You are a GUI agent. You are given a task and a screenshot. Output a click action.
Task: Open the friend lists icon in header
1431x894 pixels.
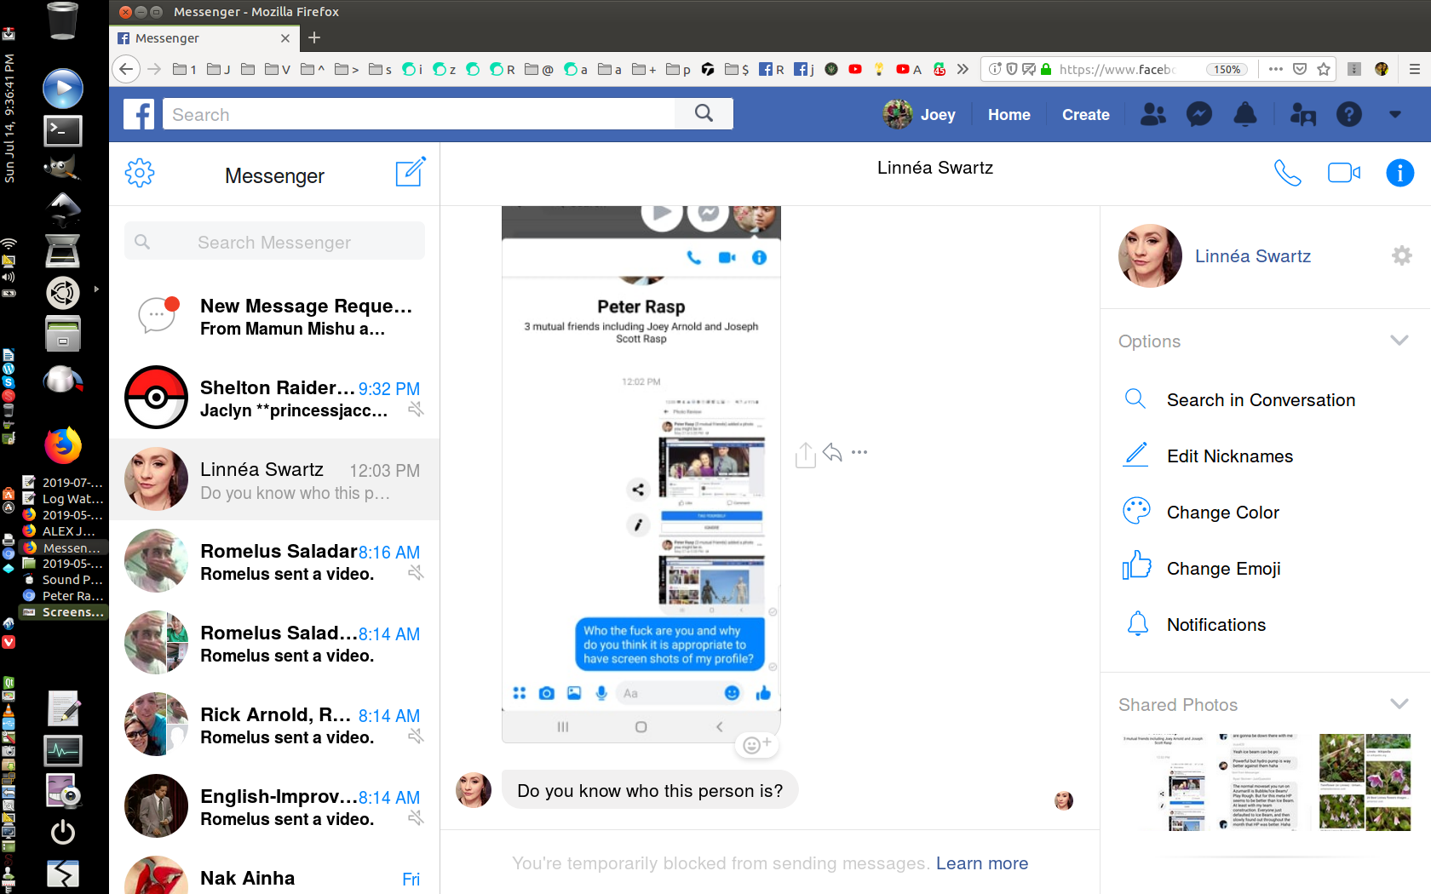pos(1302,114)
